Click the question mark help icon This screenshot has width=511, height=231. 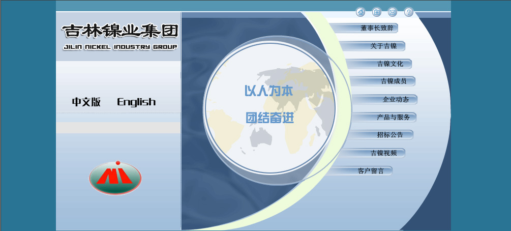tap(409, 12)
